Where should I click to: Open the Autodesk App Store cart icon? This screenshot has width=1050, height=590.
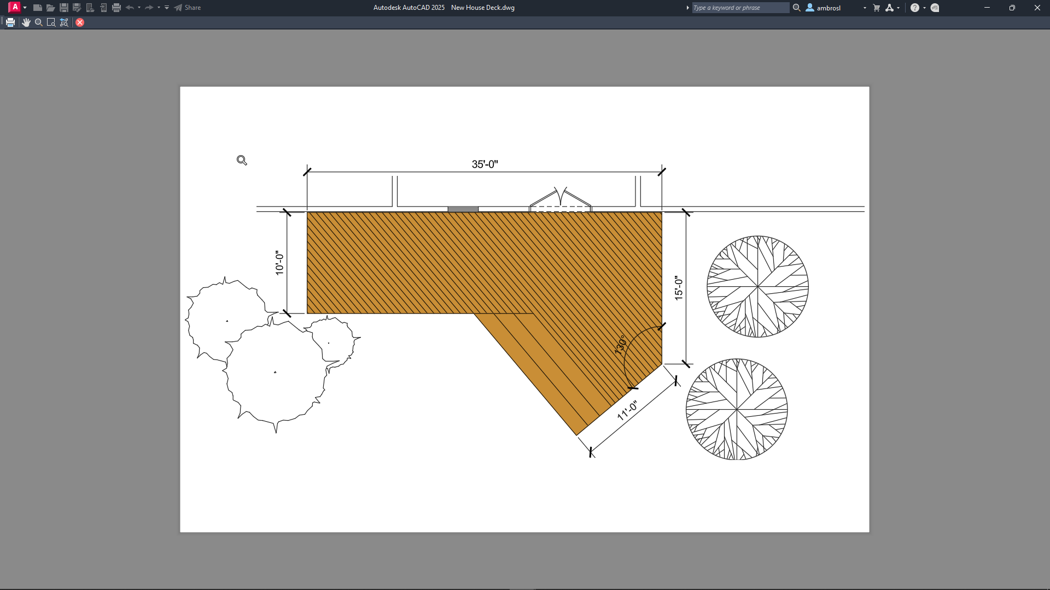coord(877,8)
